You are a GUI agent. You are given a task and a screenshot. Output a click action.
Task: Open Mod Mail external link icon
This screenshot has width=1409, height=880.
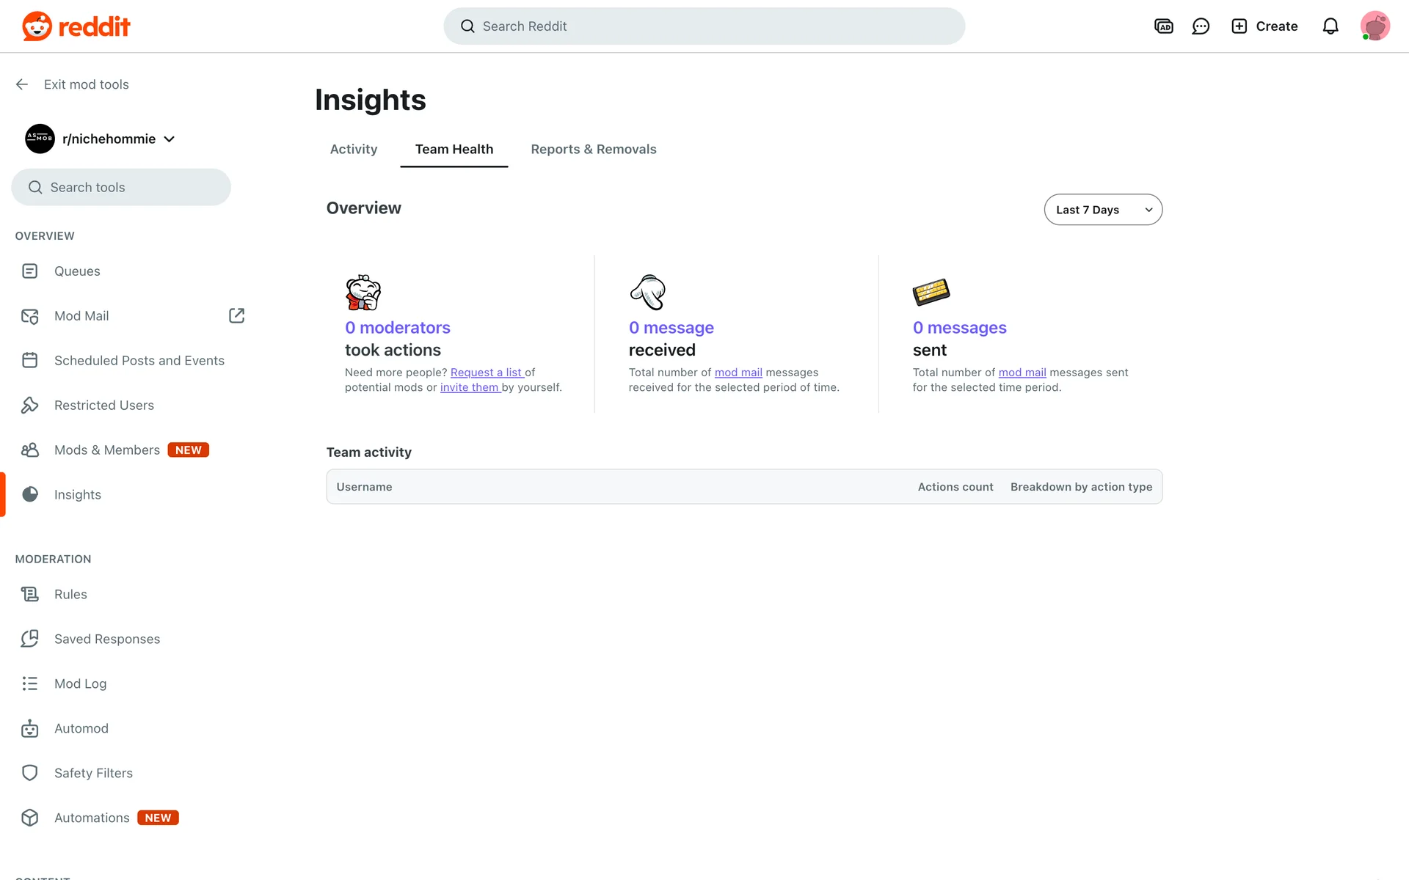pyautogui.click(x=236, y=315)
